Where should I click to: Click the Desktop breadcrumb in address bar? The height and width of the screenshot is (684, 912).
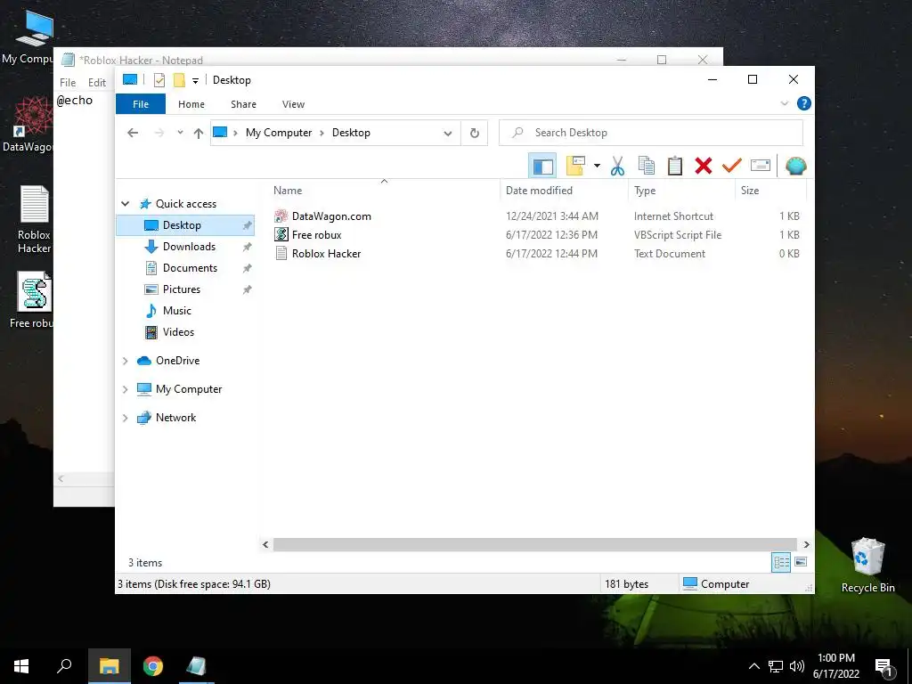(x=351, y=133)
